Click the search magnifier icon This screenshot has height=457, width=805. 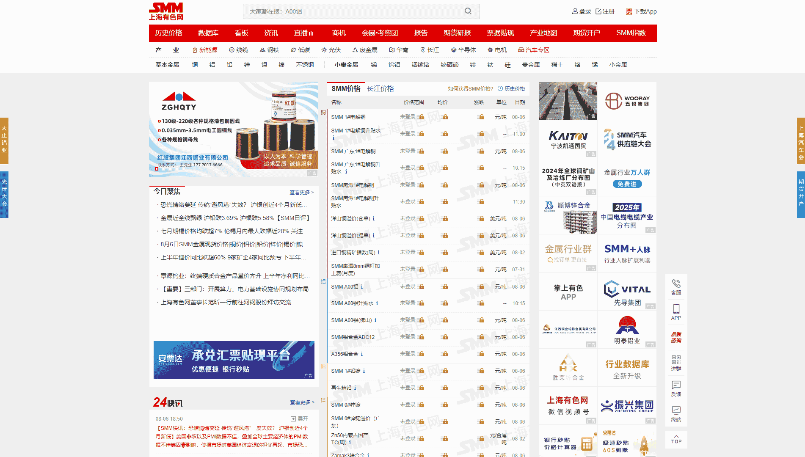(468, 11)
